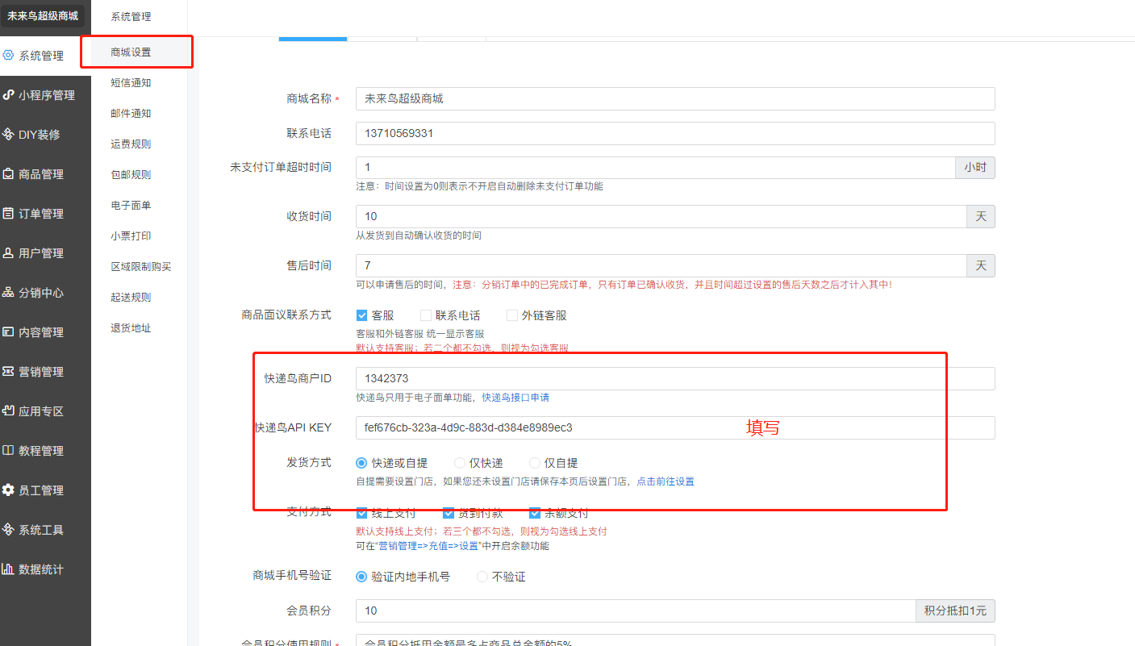Click the DIY装修 icon in sidebar
Viewport: 1135px width, 646px height.
(9, 135)
